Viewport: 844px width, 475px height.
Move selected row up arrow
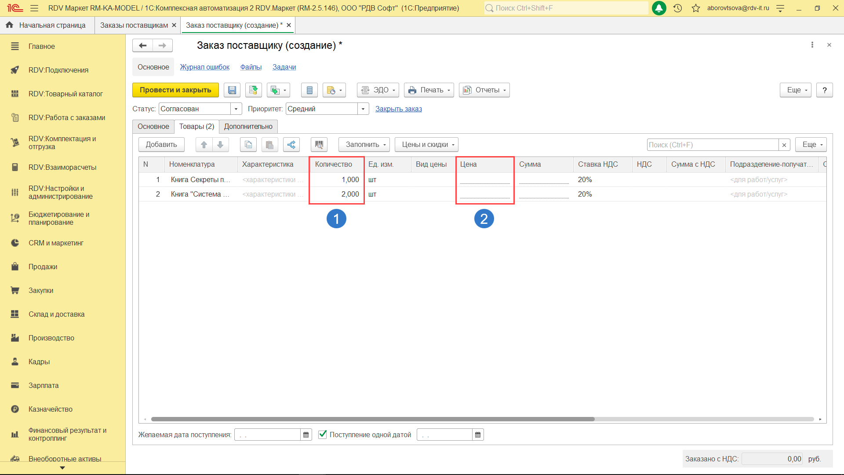(204, 145)
